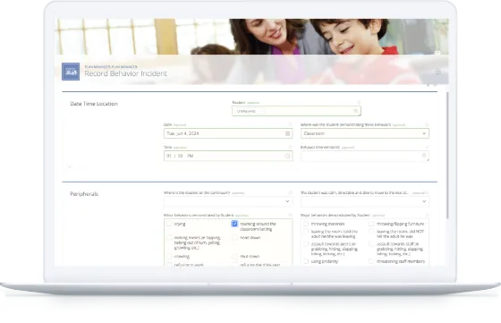Image resolution: width=501 pixels, height=323 pixels.
Task: Check the head down behavior
Action: point(234,238)
